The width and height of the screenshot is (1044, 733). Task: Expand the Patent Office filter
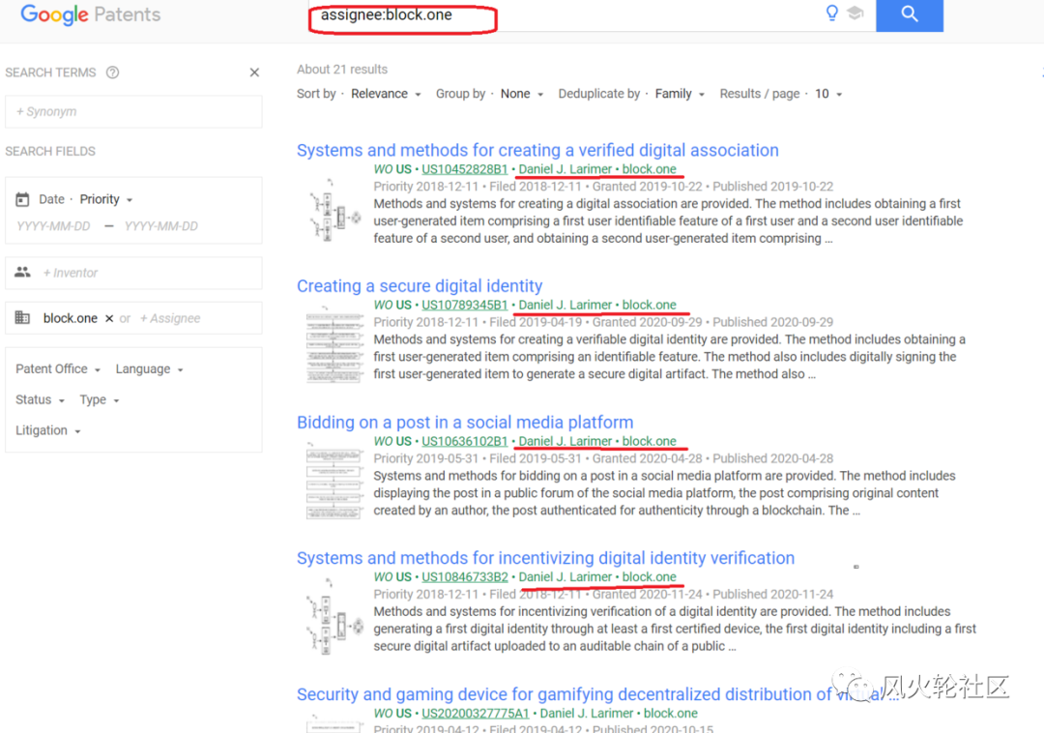[58, 369]
